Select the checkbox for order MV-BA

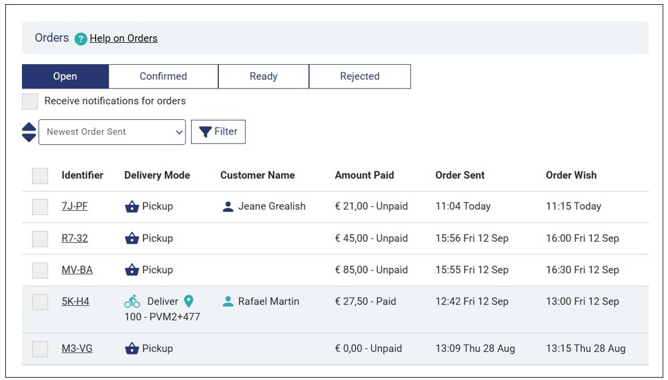click(x=40, y=270)
